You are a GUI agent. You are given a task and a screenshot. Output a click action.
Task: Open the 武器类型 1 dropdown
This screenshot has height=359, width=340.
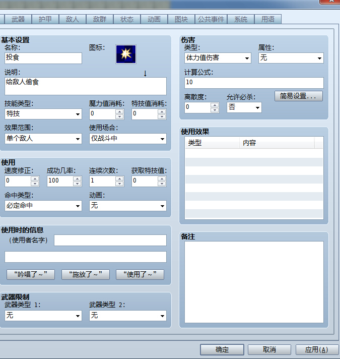point(43,316)
